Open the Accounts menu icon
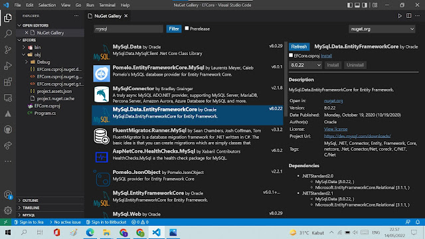The image size is (425, 239). pos(8,195)
